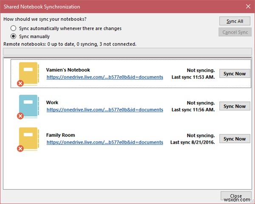Click the Remote notebooks status line
Image resolution: width=255 pixels, height=204 pixels.
70,44
